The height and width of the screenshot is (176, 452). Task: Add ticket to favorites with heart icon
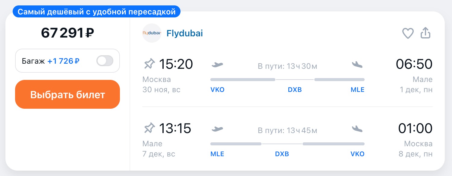[408, 33]
